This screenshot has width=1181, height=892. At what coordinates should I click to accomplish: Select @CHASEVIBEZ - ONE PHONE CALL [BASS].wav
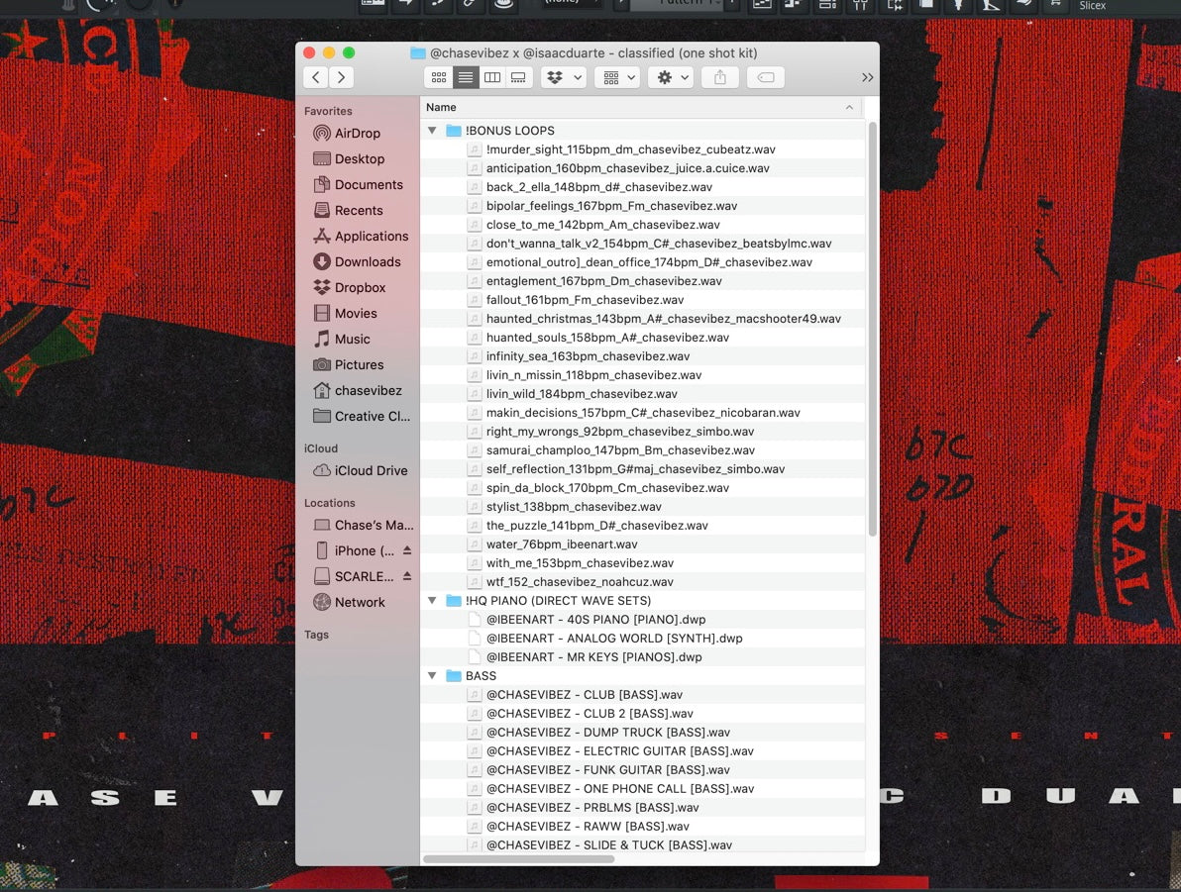point(642,789)
